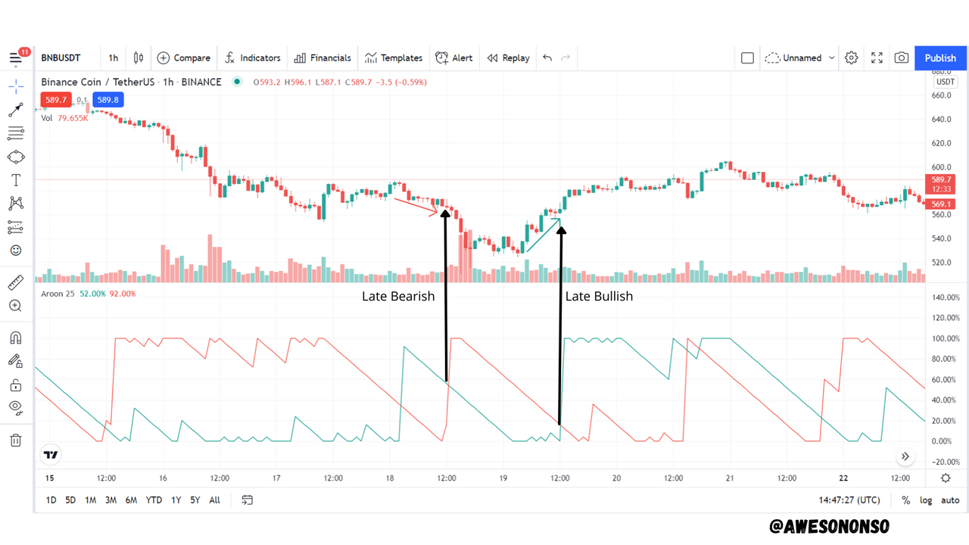Open the patterns drawing tool
Viewport: 969px width, 545px height.
(16, 203)
